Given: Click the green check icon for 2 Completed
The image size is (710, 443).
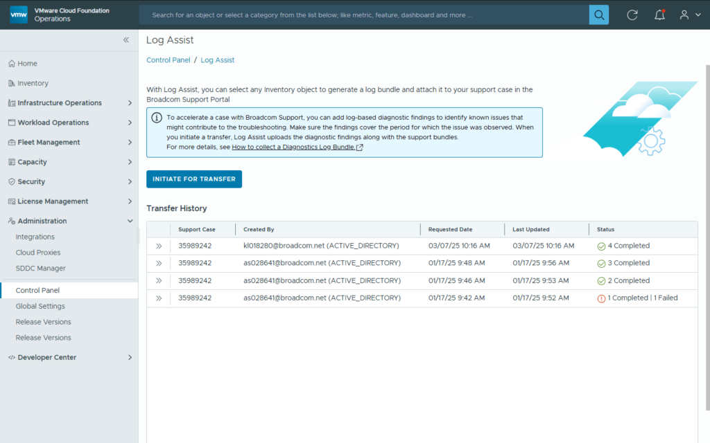Looking at the screenshot, I should pyautogui.click(x=601, y=281).
